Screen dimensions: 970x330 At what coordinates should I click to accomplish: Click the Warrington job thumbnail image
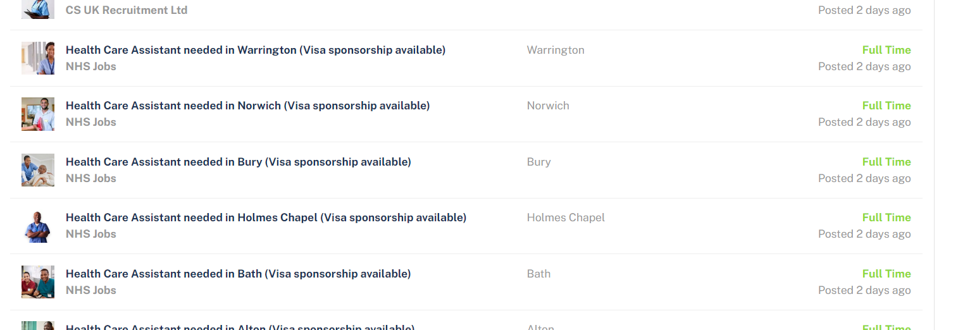[x=38, y=58]
